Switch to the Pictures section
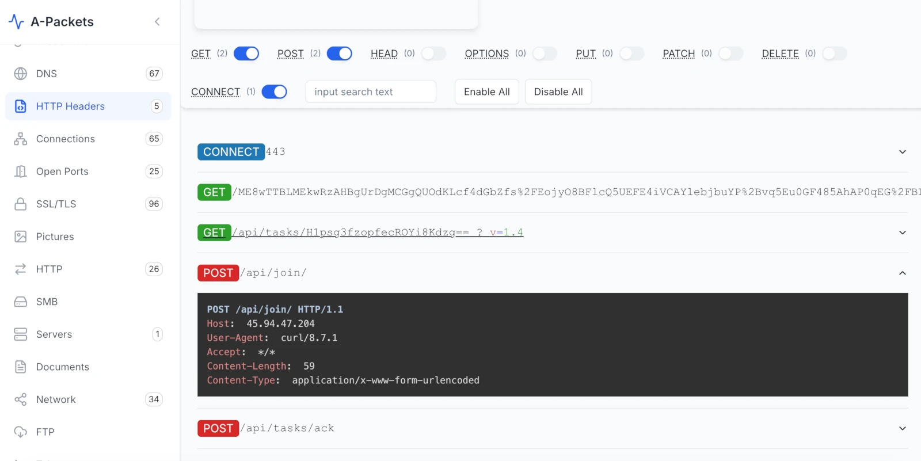Screen dimensions: 921x461 88,237
